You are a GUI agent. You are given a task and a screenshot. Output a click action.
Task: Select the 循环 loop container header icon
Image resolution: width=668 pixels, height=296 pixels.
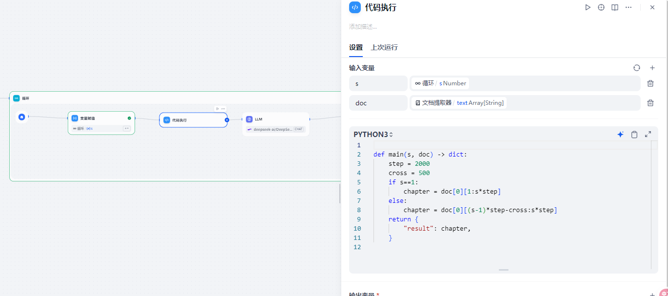[x=17, y=98]
